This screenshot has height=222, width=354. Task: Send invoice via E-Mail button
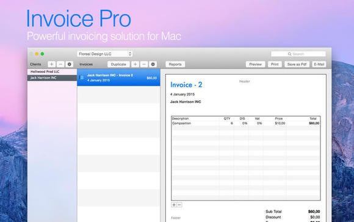pyautogui.click(x=319, y=64)
